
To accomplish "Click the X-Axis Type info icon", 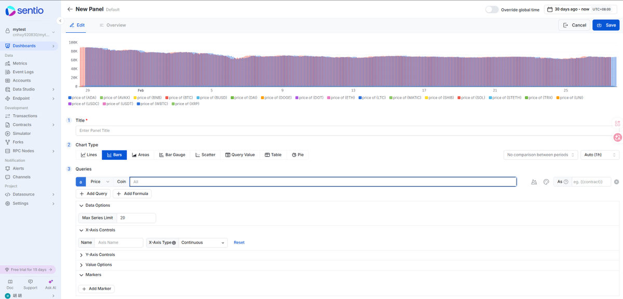I will click(173, 242).
